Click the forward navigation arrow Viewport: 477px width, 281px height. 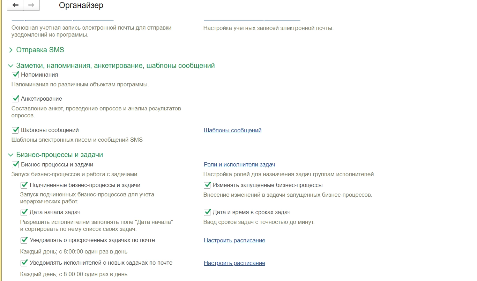coord(31,5)
